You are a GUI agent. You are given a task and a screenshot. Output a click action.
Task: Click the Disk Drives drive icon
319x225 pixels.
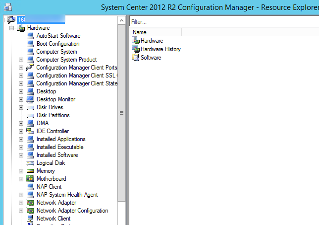[x=30, y=107]
